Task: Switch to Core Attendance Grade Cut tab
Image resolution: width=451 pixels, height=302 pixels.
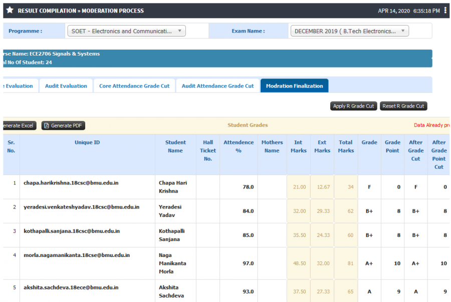Action: tap(134, 86)
